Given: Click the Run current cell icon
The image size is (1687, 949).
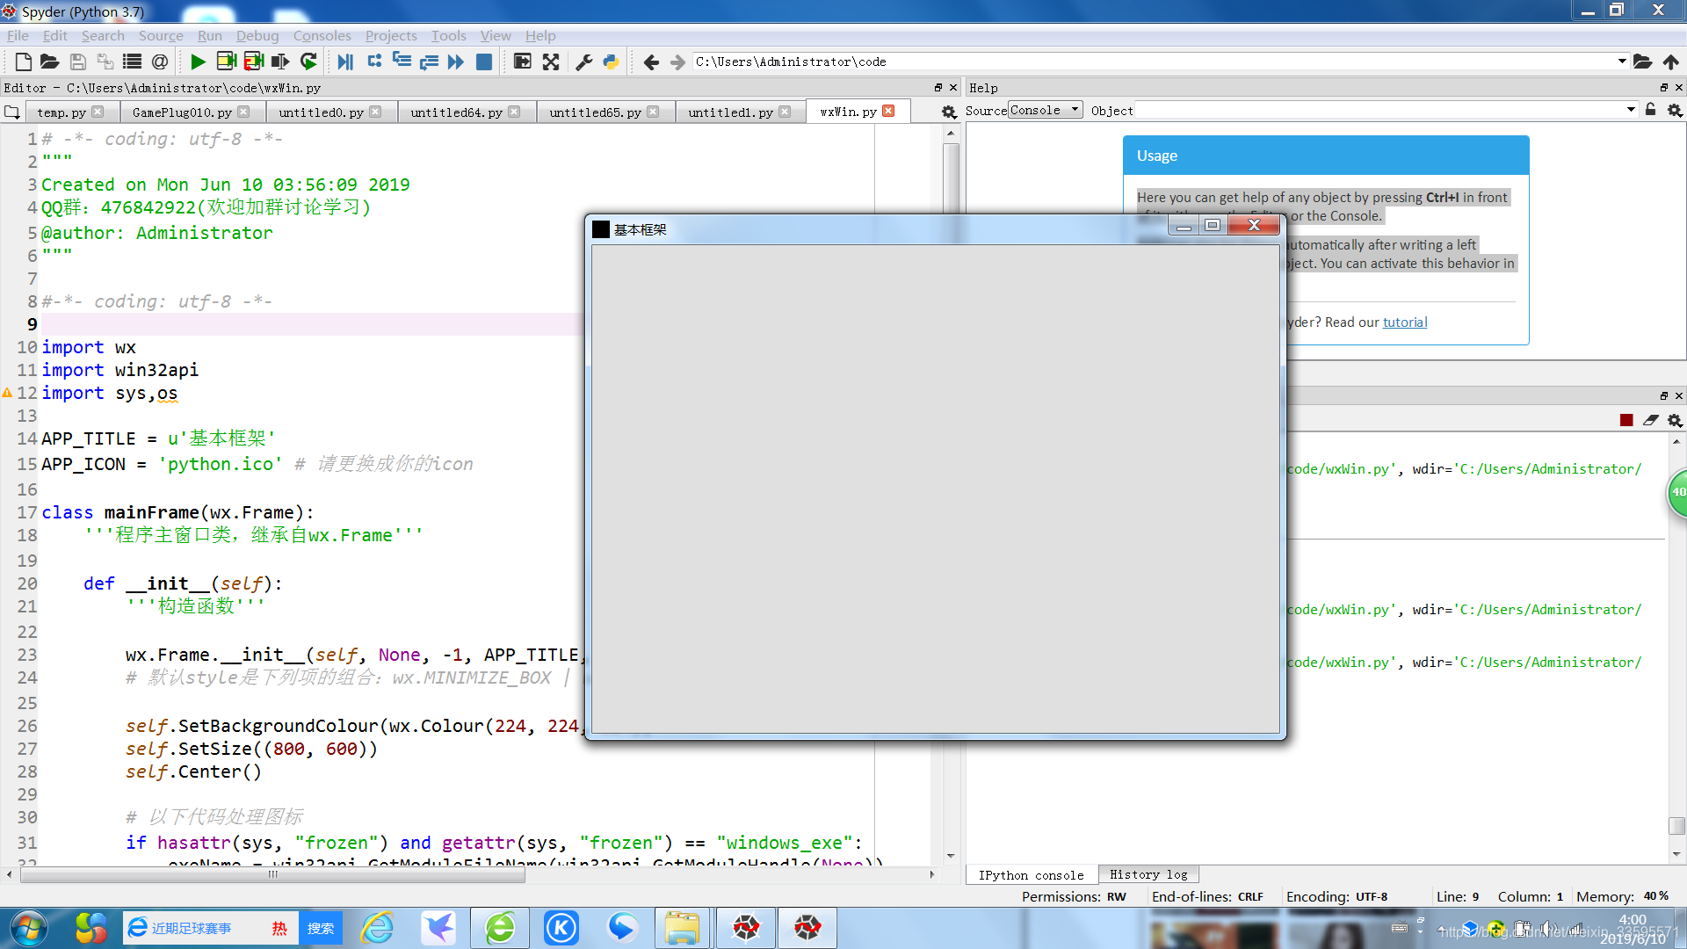Looking at the screenshot, I should (x=226, y=62).
